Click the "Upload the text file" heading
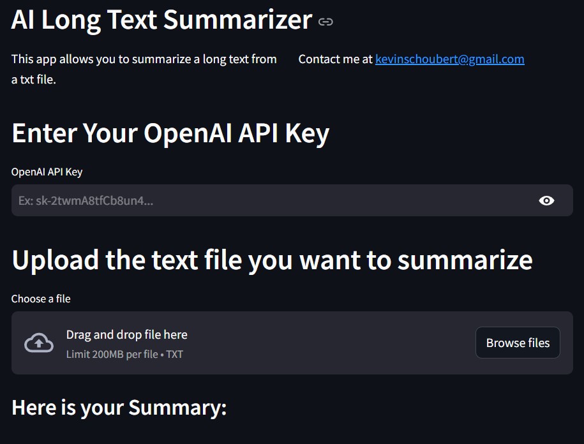 pos(272,260)
